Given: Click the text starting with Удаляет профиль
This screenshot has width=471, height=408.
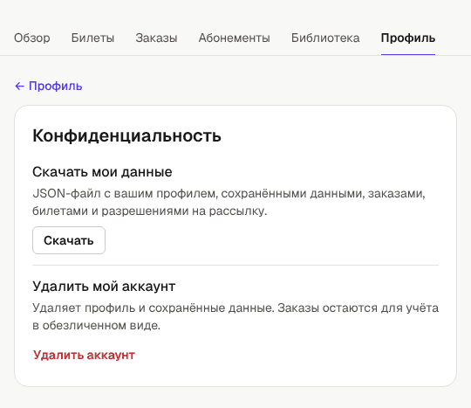Looking at the screenshot, I should (235, 316).
